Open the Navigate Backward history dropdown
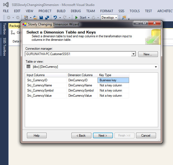 (x=13, y=18)
